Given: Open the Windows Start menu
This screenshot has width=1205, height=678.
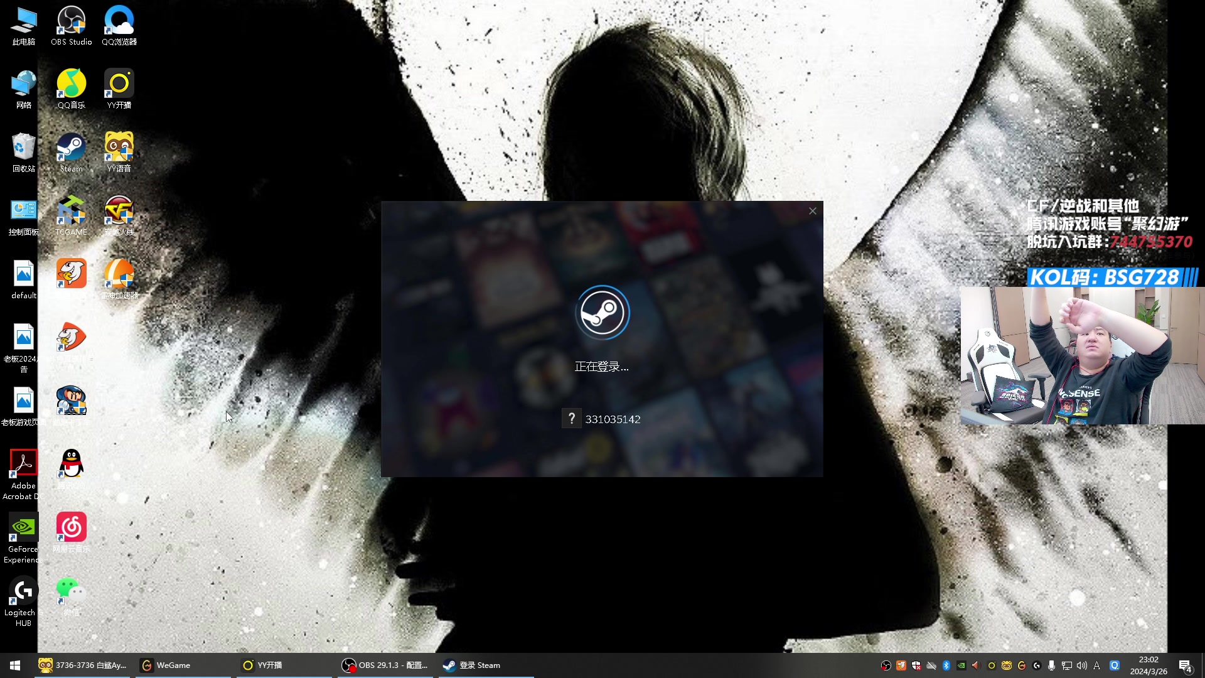Looking at the screenshot, I should tap(15, 665).
